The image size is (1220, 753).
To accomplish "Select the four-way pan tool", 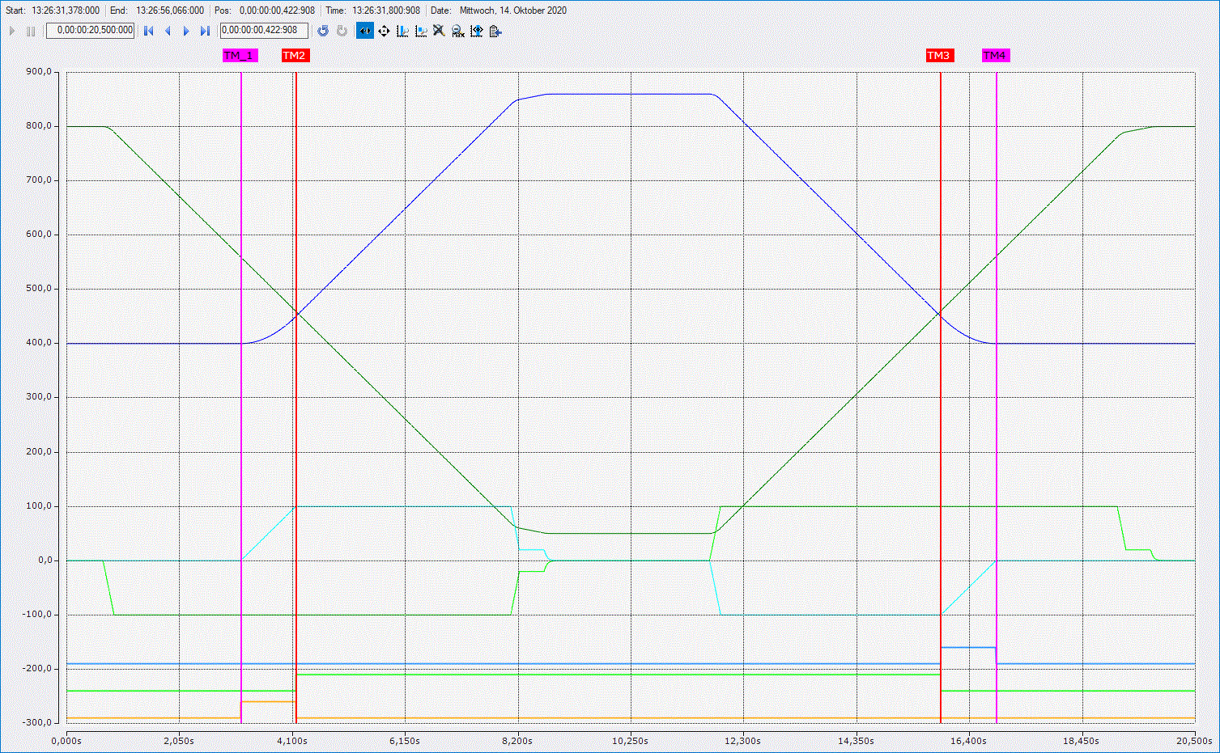I will 384,31.
